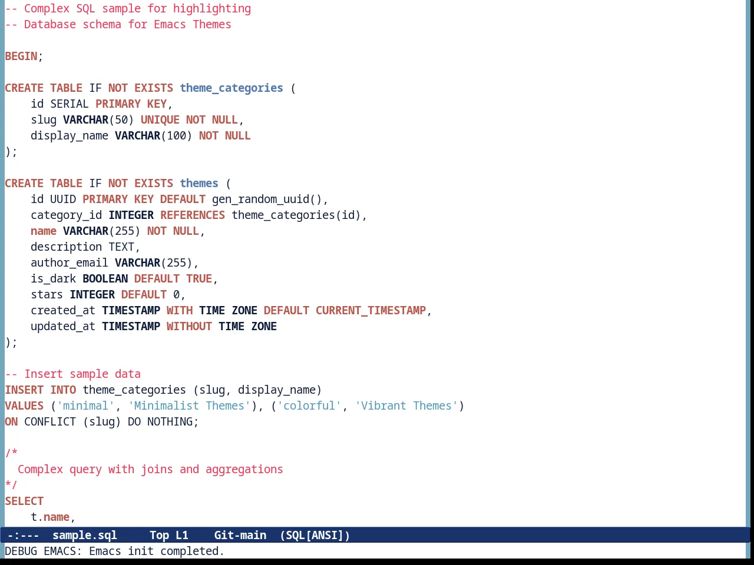Click the 'themes' table name in second CREATE TABLE
The height and width of the screenshot is (565, 754).
click(x=199, y=183)
